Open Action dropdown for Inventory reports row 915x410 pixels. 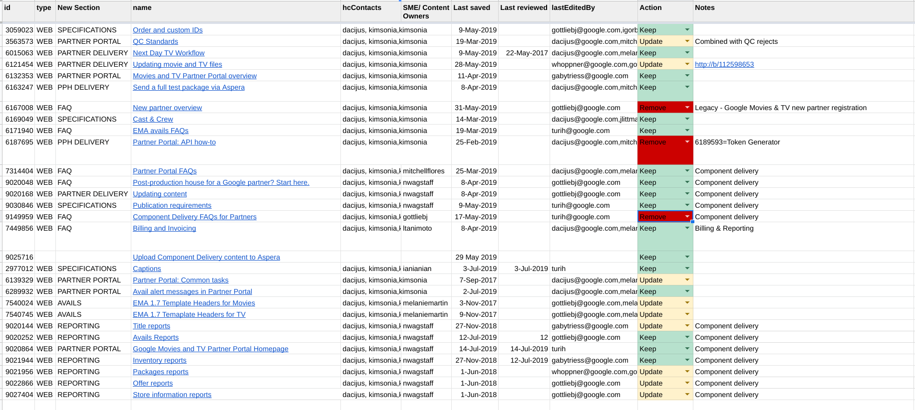(687, 360)
